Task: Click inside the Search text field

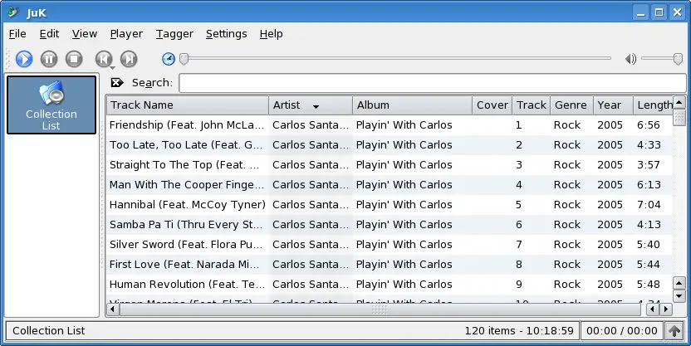Action: 430,83
